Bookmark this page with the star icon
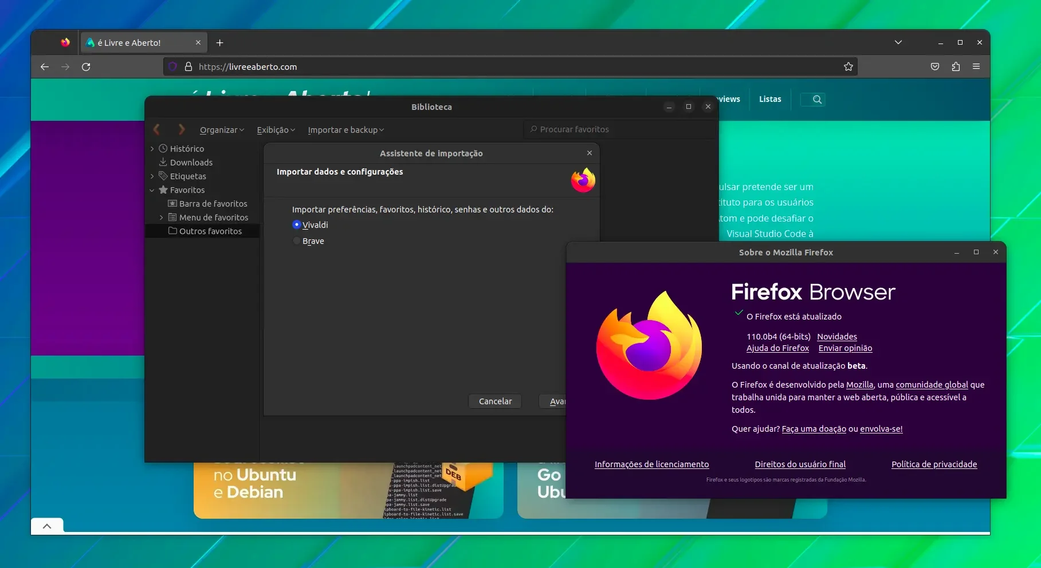This screenshot has height=568, width=1041. click(x=848, y=67)
